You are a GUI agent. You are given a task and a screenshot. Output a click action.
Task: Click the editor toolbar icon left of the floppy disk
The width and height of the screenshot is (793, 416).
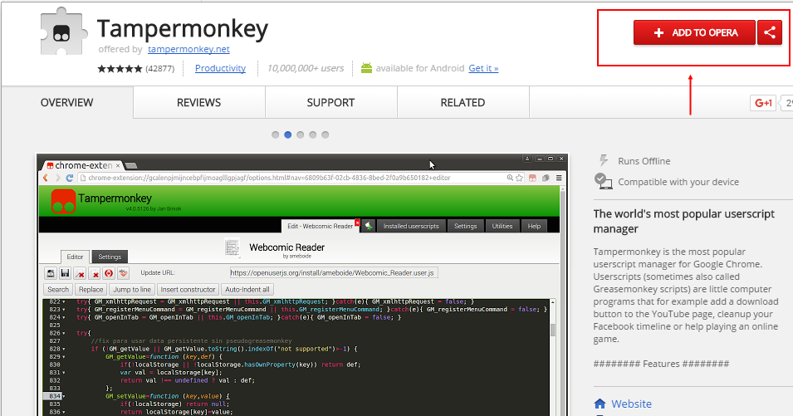point(51,273)
